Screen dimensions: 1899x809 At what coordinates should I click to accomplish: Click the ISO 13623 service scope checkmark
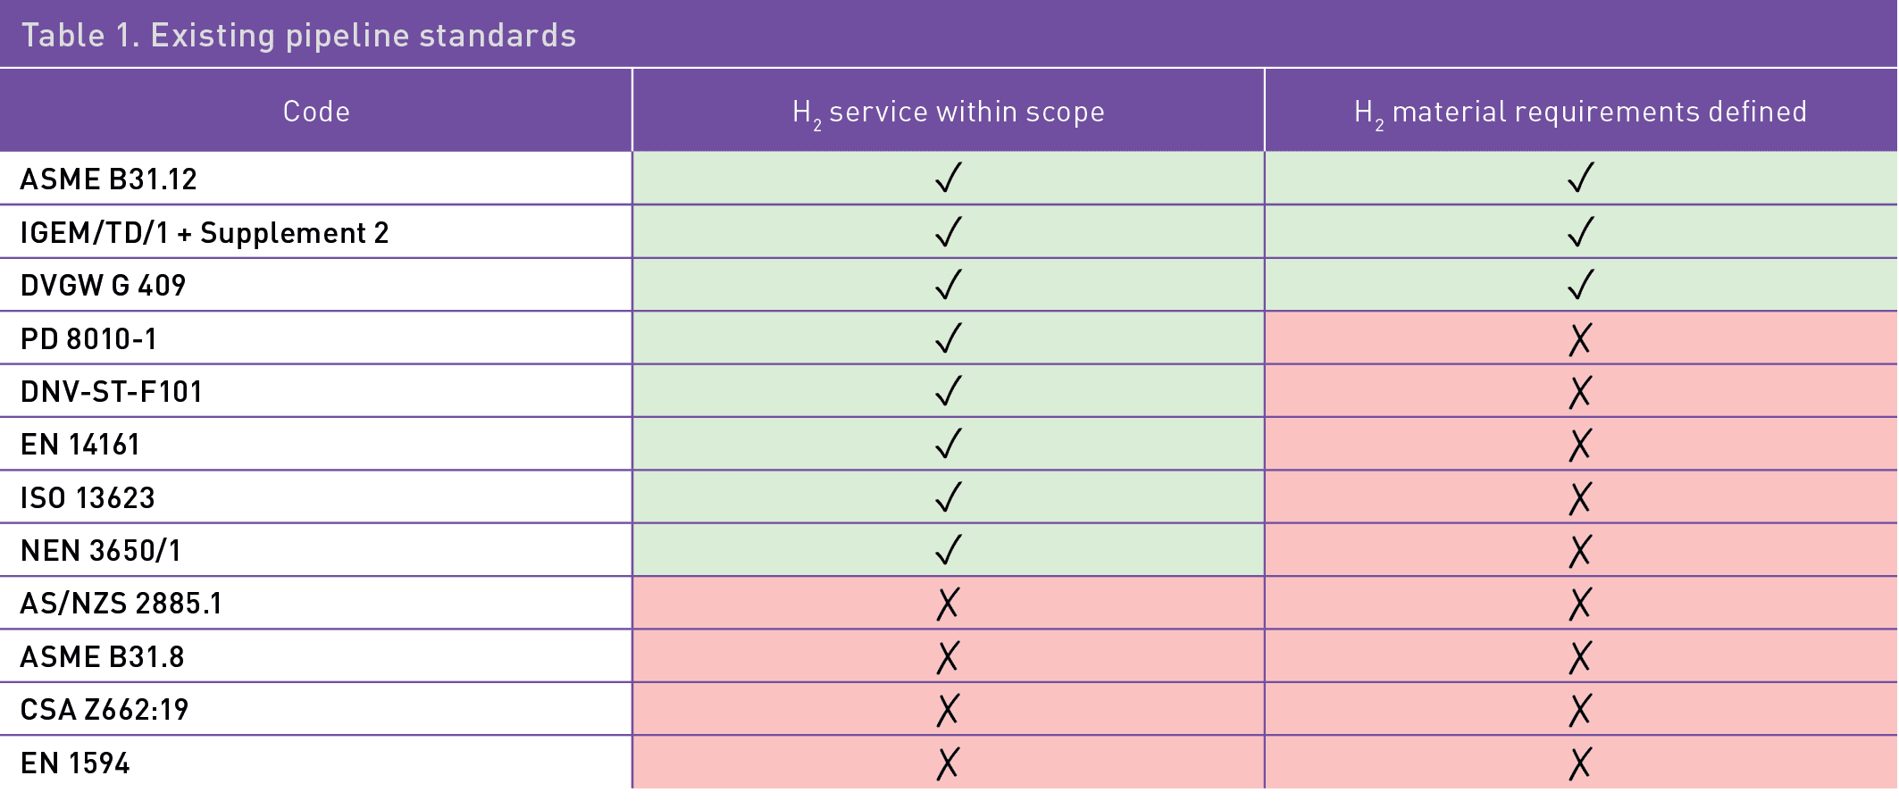click(949, 496)
